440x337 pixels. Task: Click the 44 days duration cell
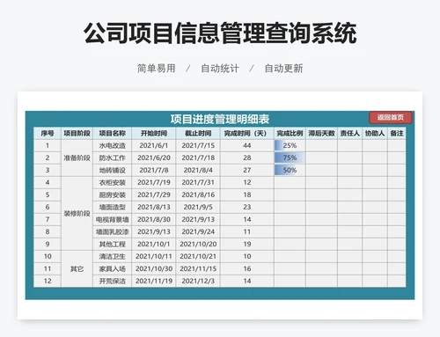tap(247, 145)
